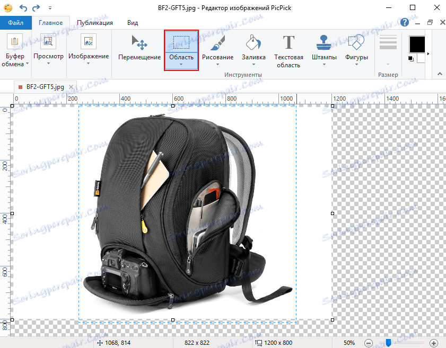Click the left-middle canvas resize handle
Image resolution: width=446 pixels, height=348 pixels.
12,213
